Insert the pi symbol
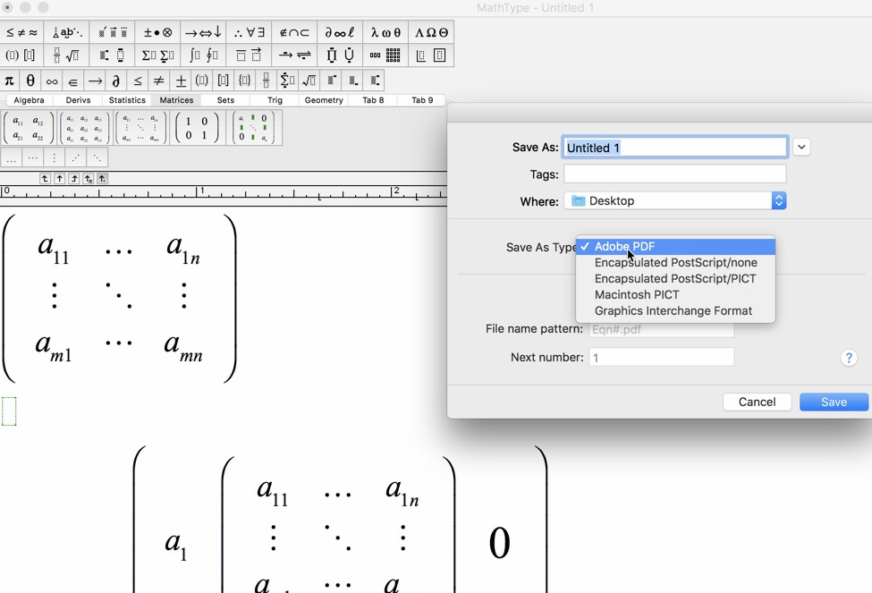 point(9,80)
